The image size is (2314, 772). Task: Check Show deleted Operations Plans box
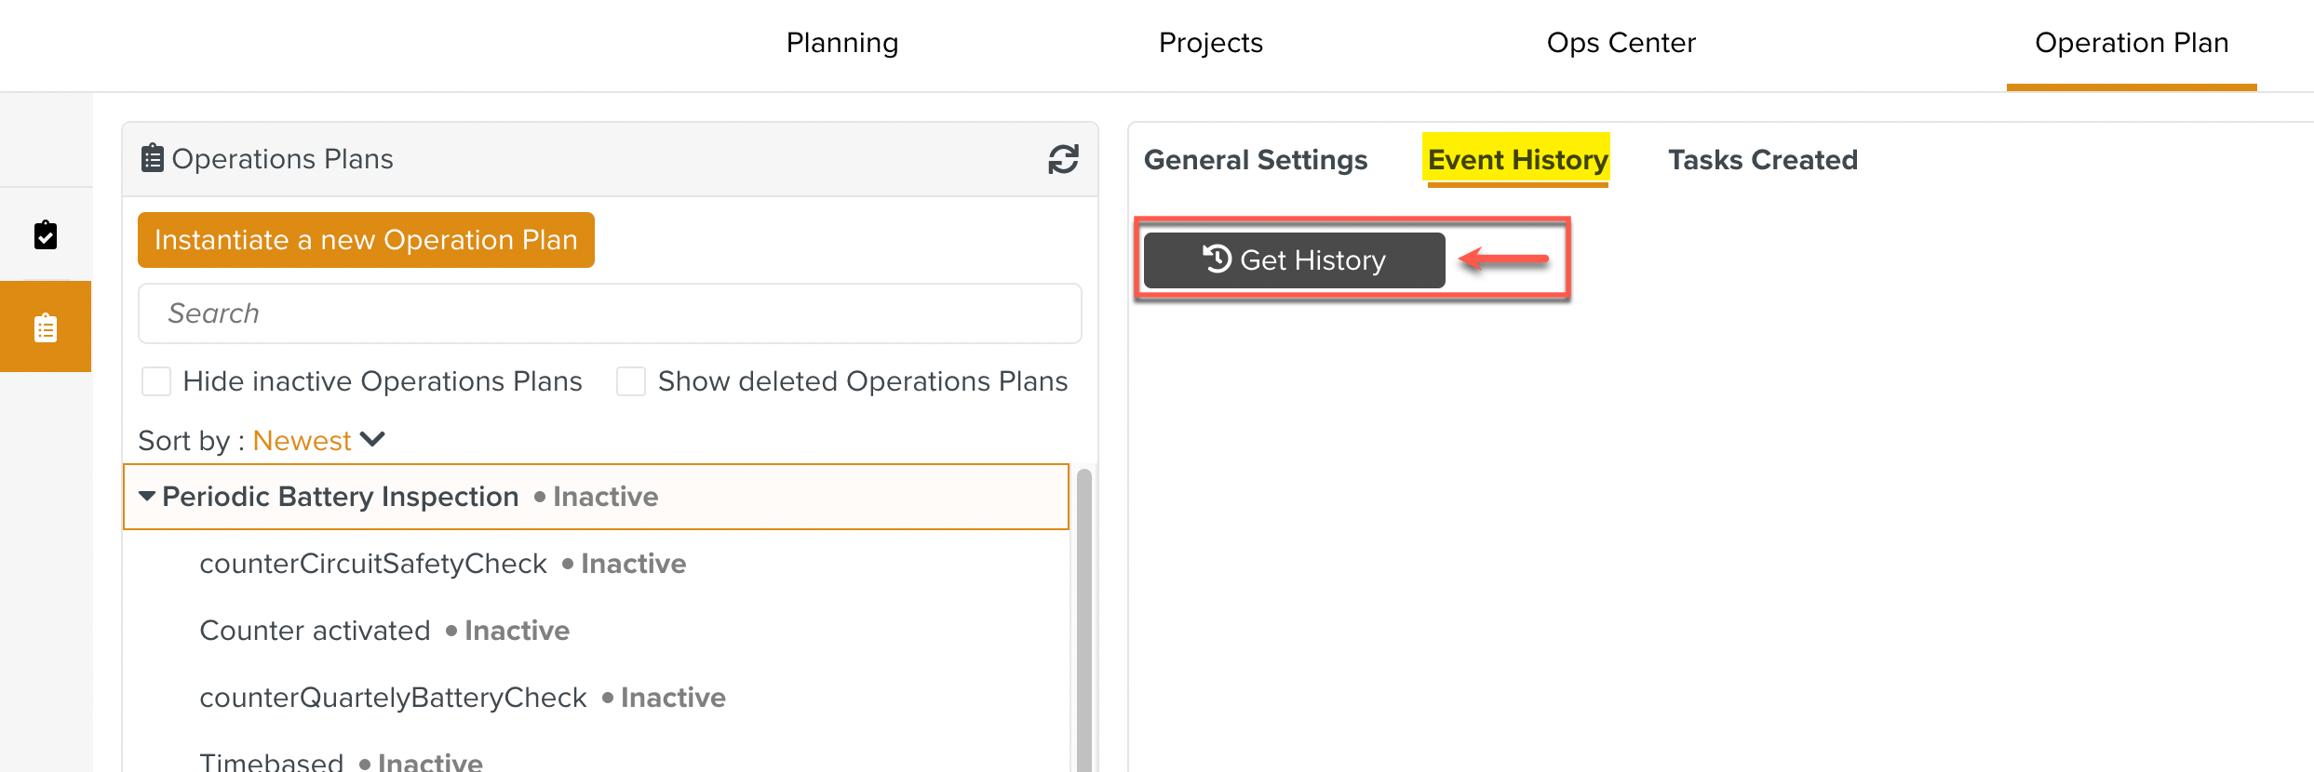(631, 381)
